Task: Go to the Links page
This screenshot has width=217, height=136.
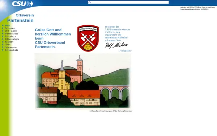Action: [8, 45]
